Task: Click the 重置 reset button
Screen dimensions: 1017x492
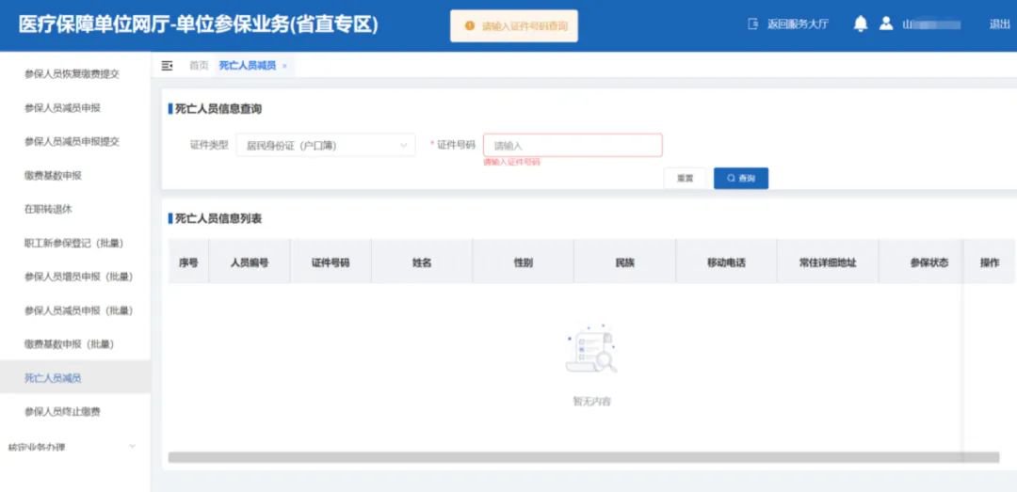Action: click(685, 178)
